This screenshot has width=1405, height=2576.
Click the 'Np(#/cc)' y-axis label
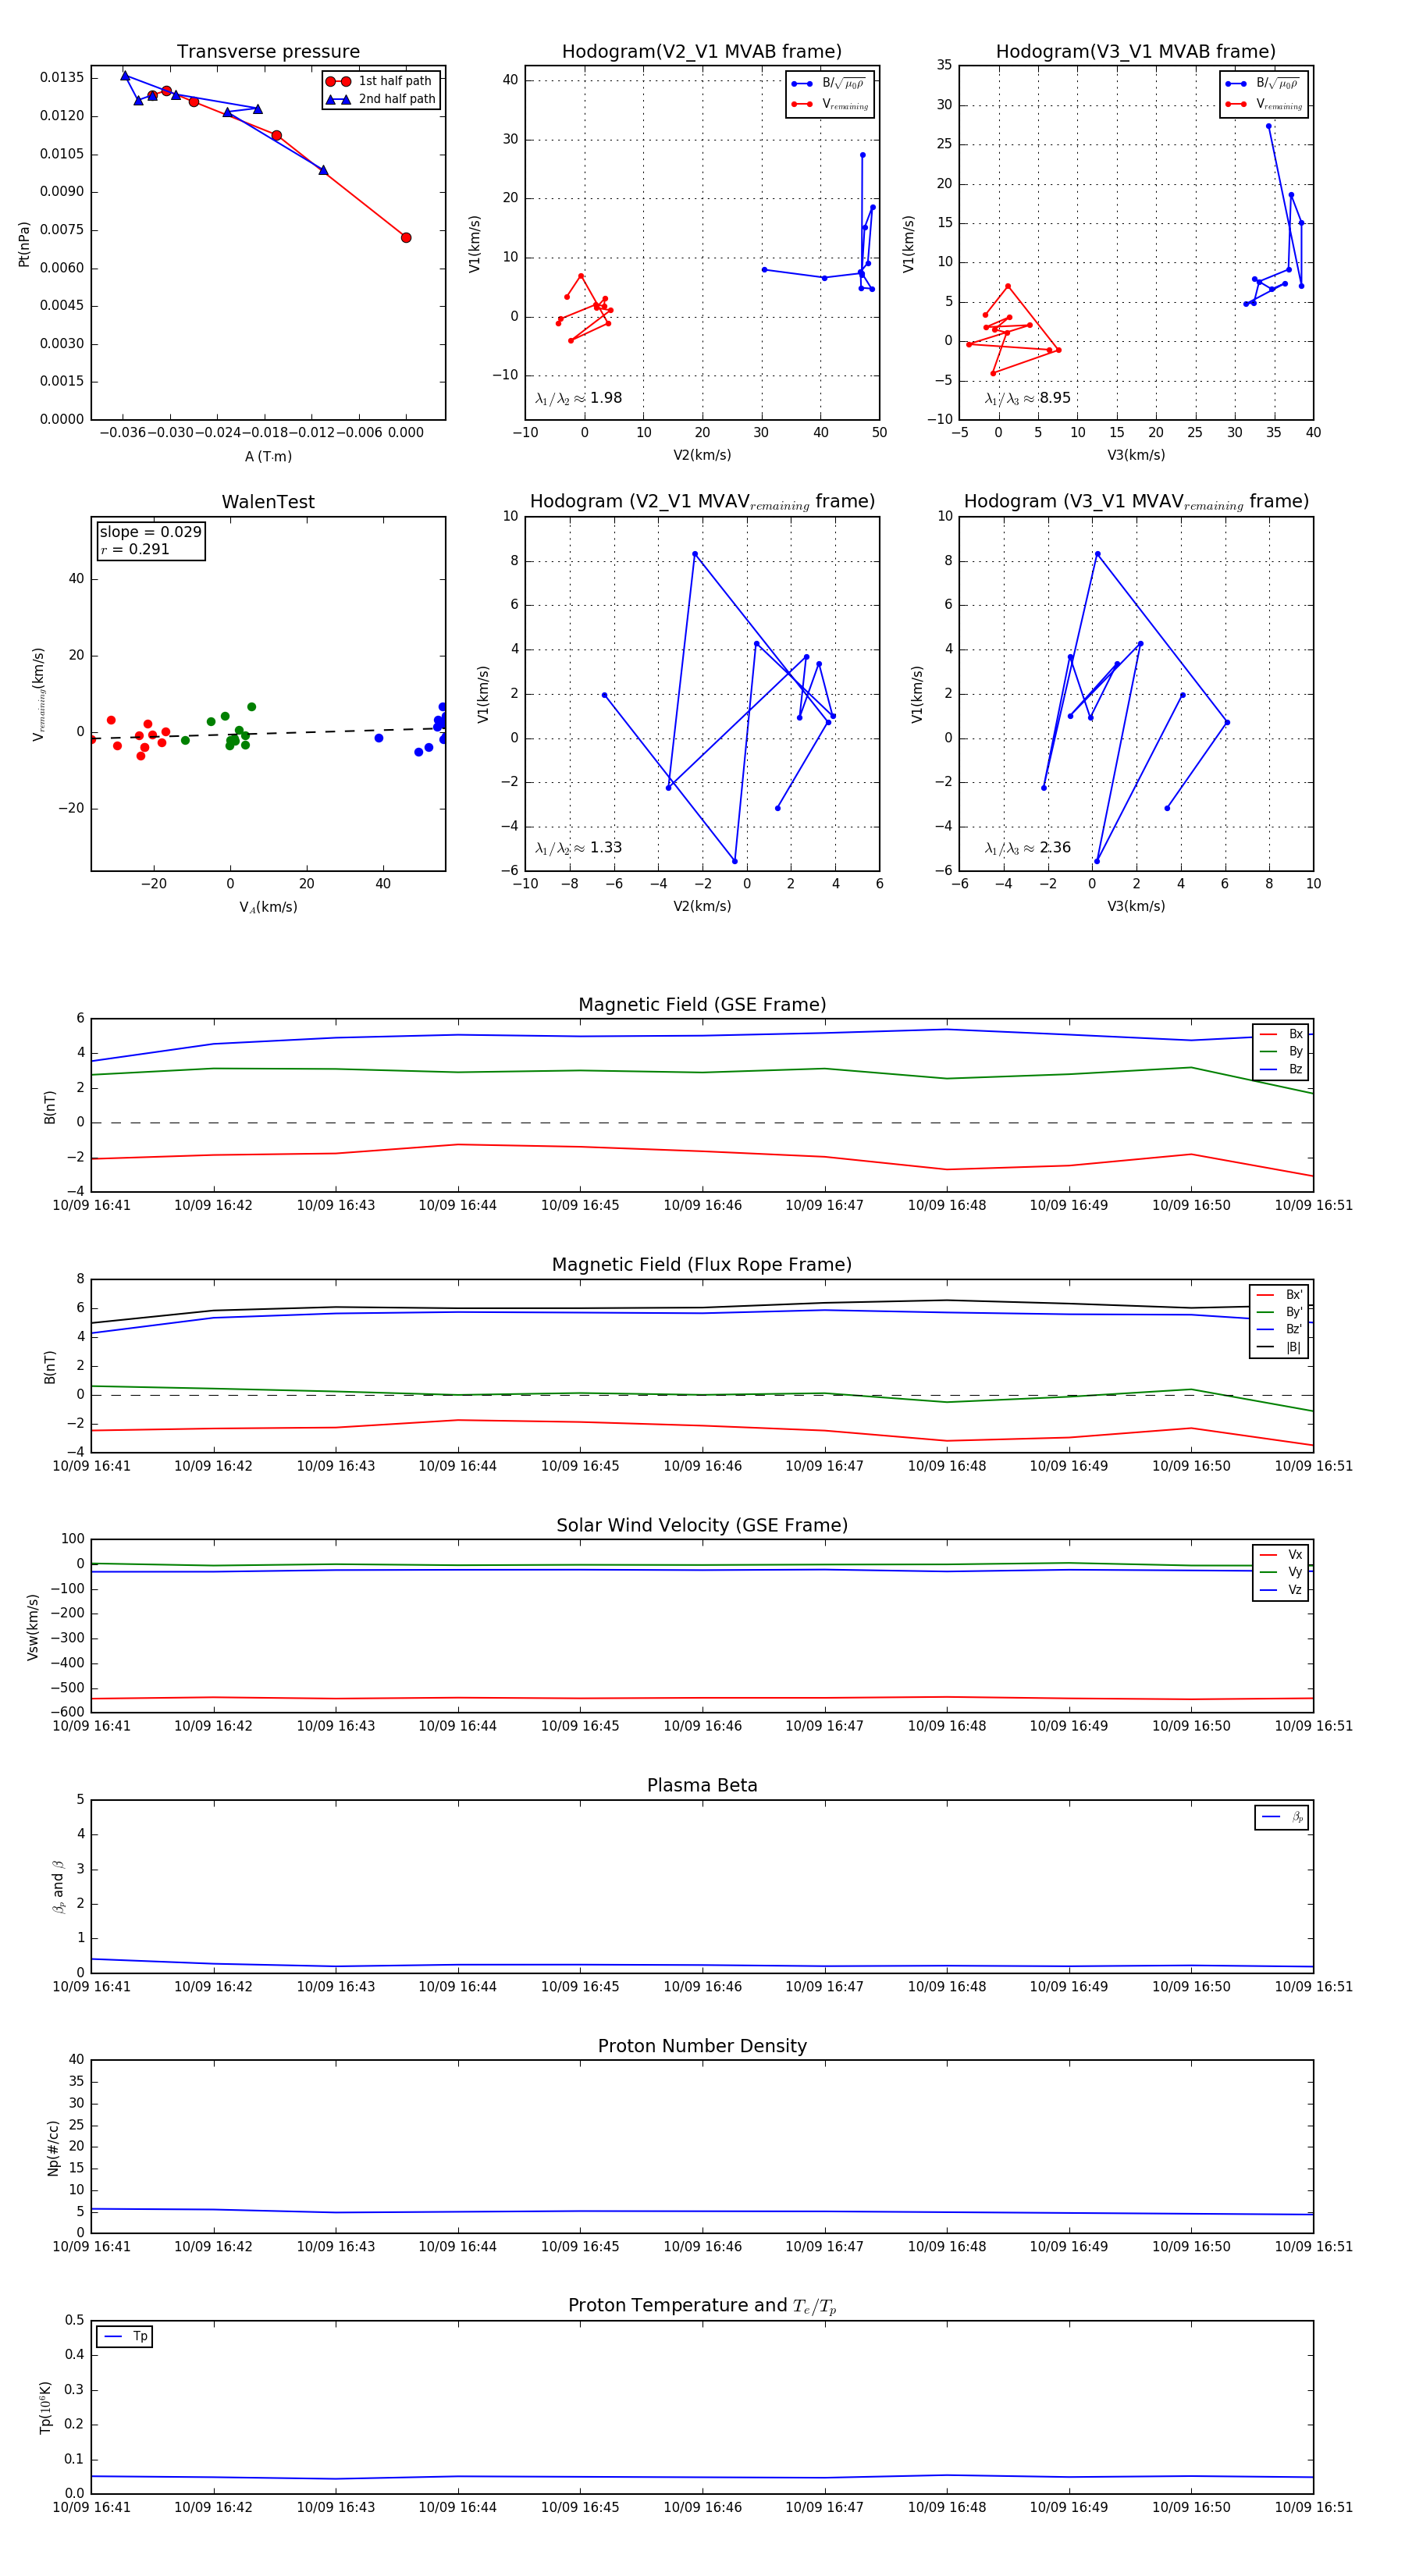coord(53,2148)
